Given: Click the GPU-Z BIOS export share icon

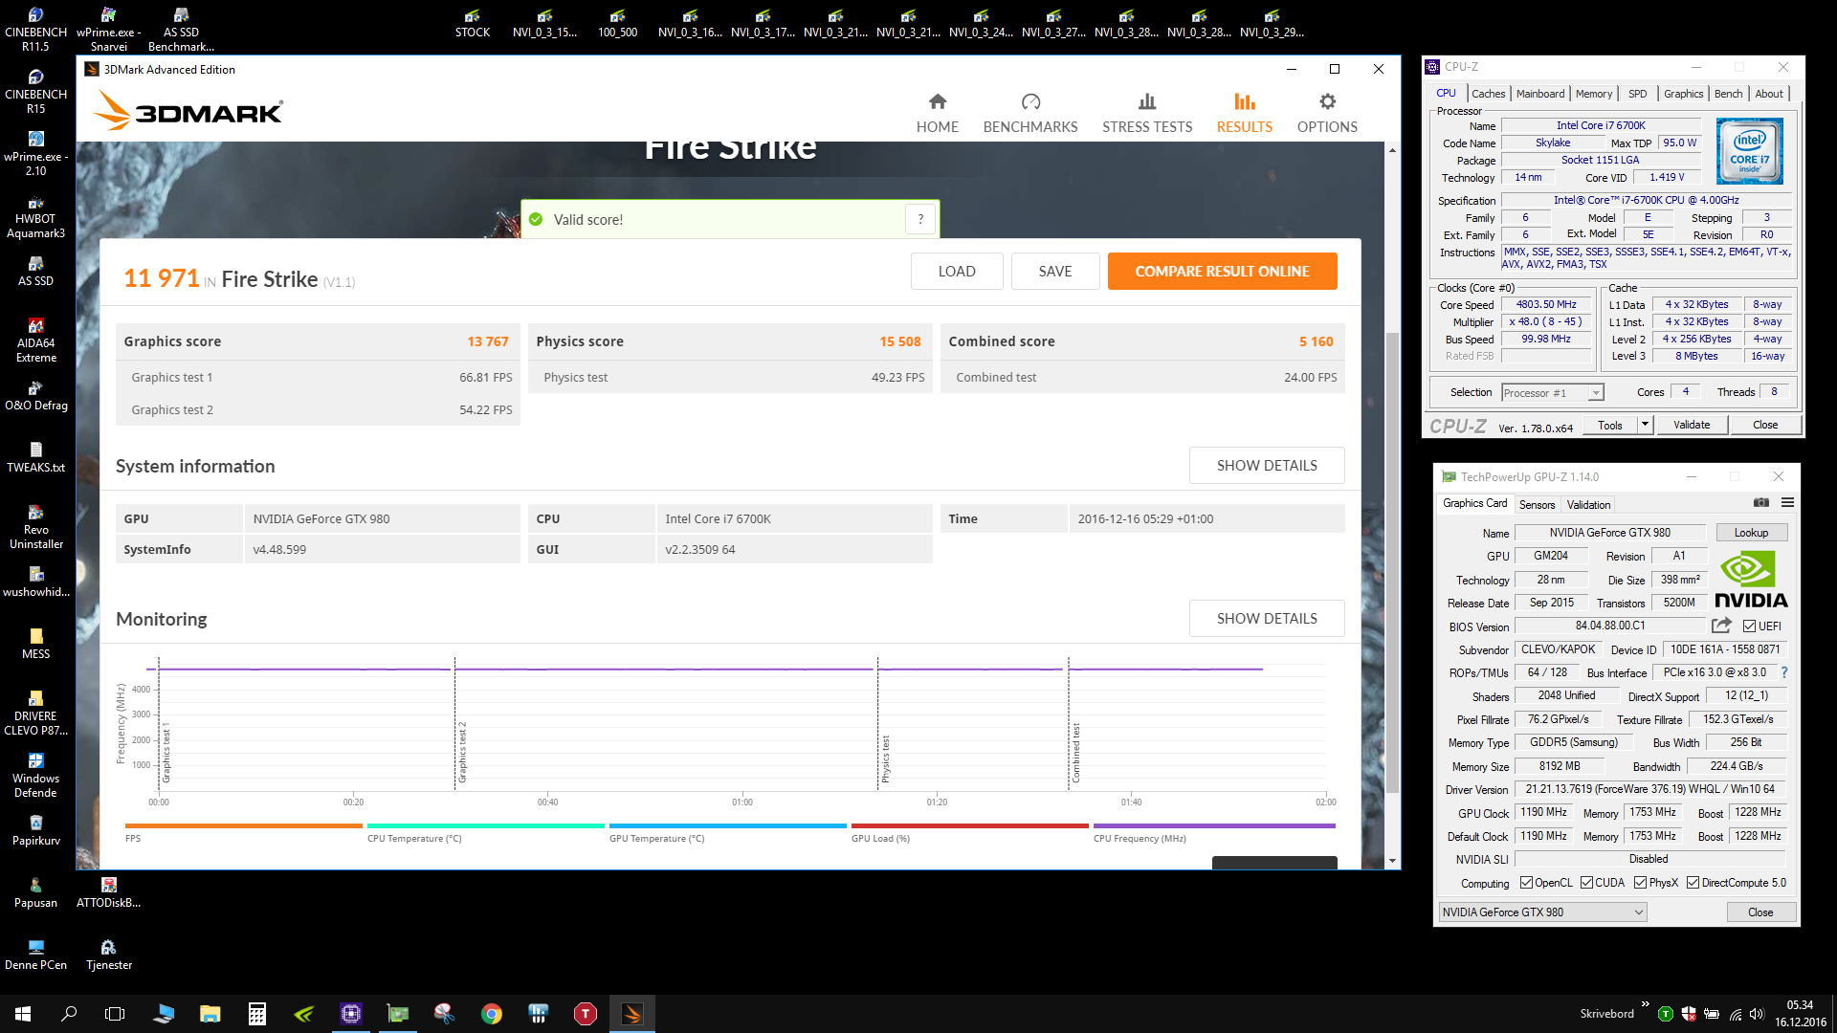Looking at the screenshot, I should (x=1720, y=626).
